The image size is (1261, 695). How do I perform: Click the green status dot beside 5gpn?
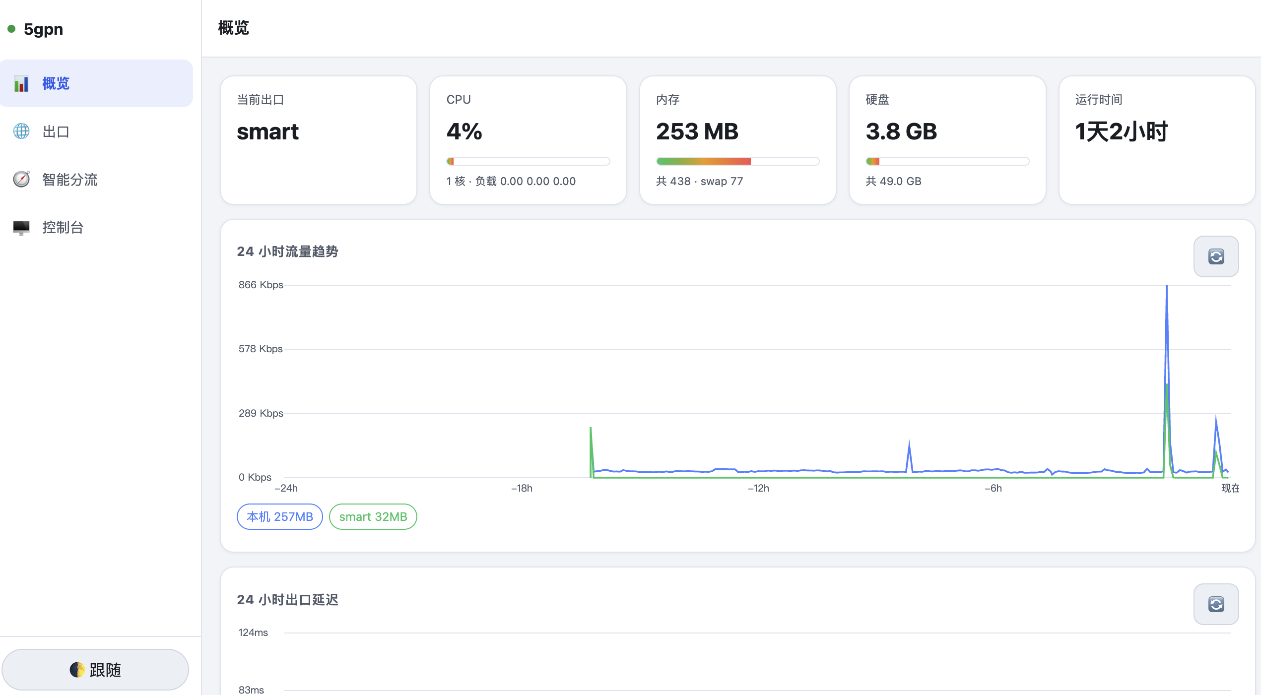coord(11,29)
